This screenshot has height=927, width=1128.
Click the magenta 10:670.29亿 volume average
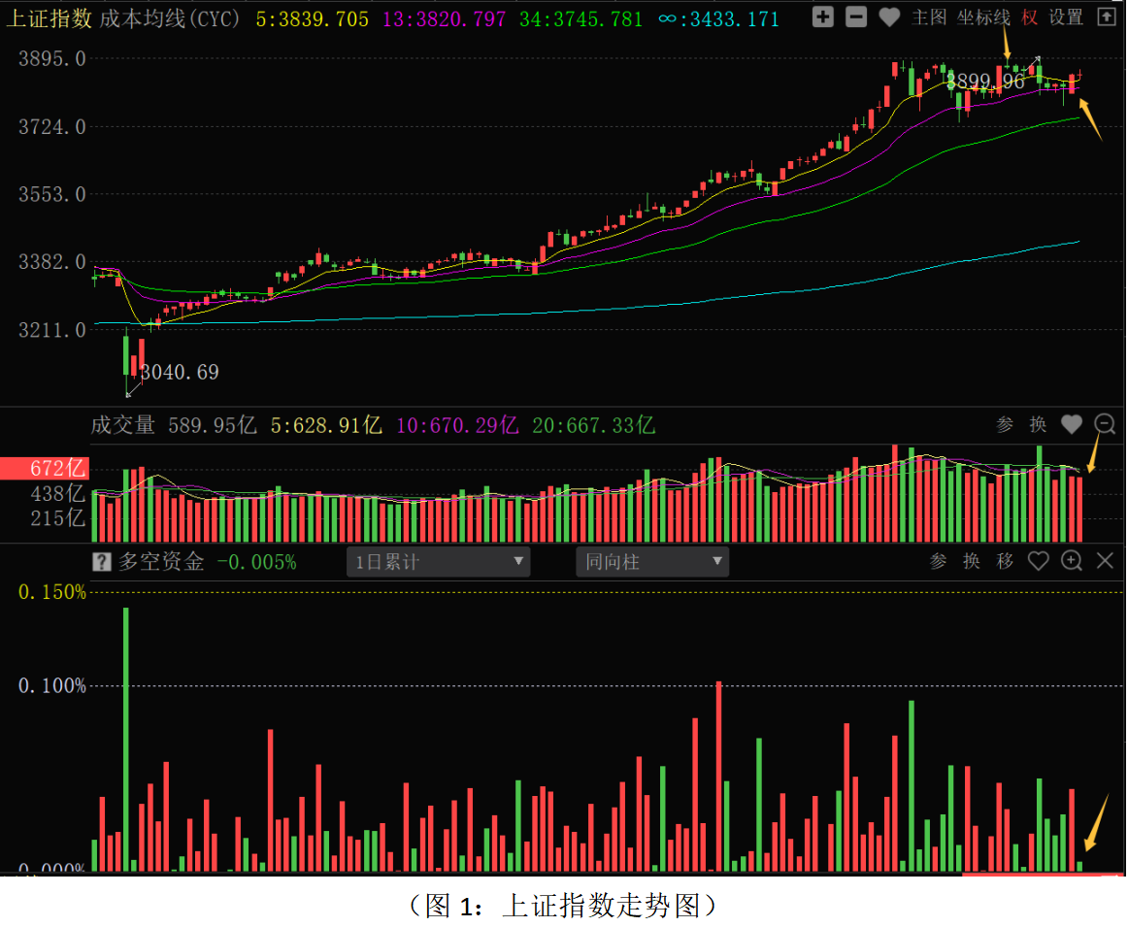pos(457,425)
